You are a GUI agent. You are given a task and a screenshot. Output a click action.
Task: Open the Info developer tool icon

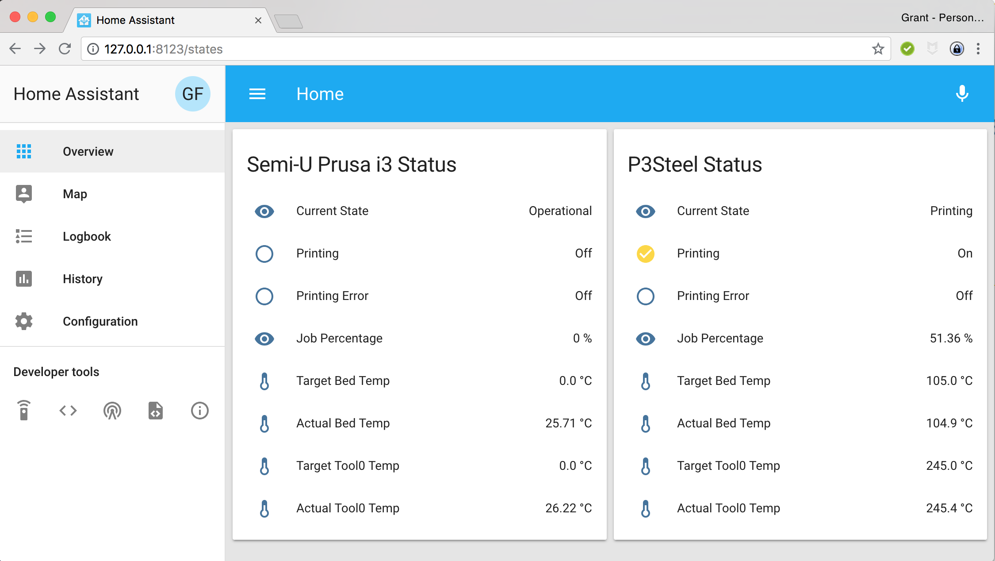tap(199, 411)
